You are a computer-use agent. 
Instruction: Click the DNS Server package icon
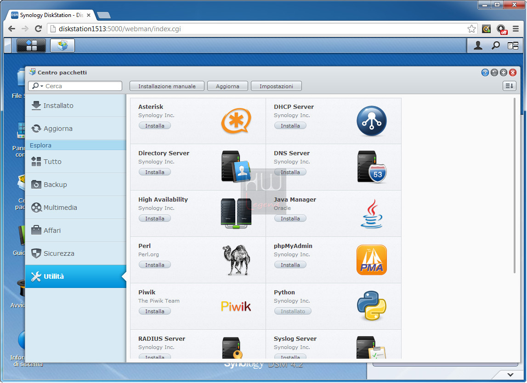(371, 167)
